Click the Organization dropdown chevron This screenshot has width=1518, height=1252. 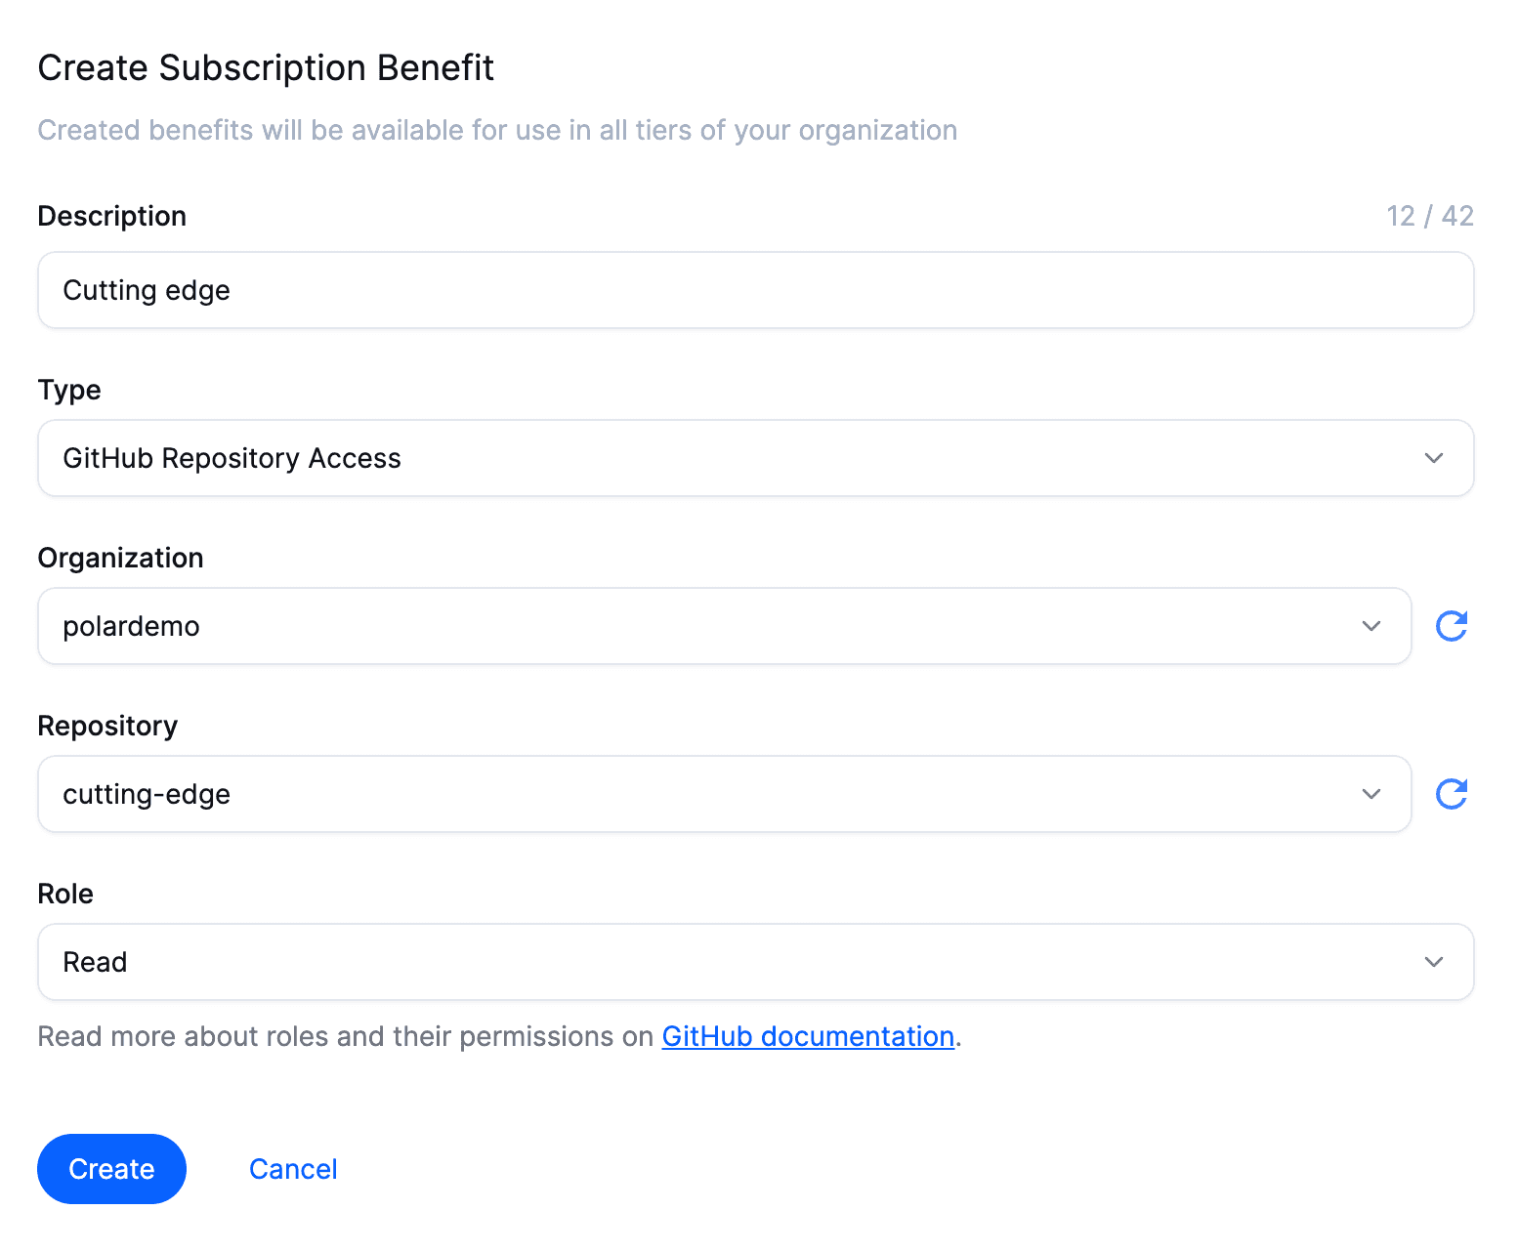pyautogui.click(x=1371, y=626)
